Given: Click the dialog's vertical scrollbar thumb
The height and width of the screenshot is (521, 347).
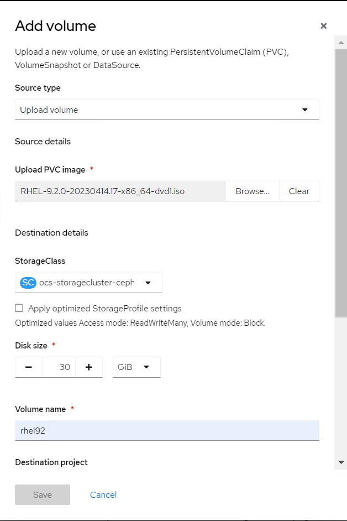Looking at the screenshot, I should click(341, 183).
